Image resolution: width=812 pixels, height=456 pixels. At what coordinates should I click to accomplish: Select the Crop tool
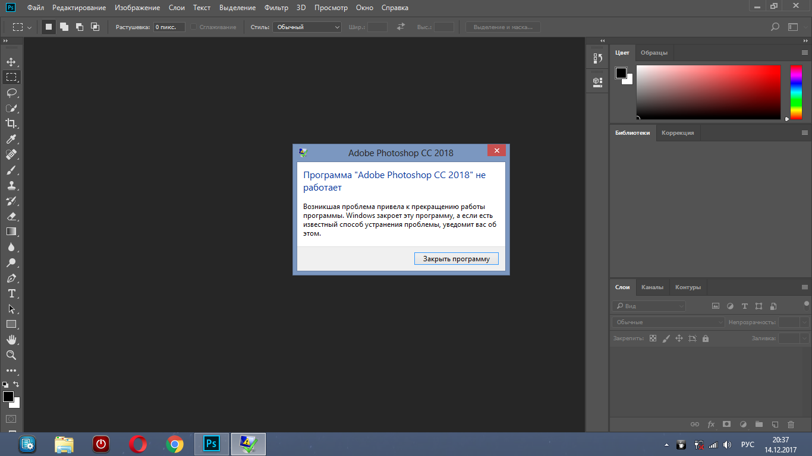point(11,123)
